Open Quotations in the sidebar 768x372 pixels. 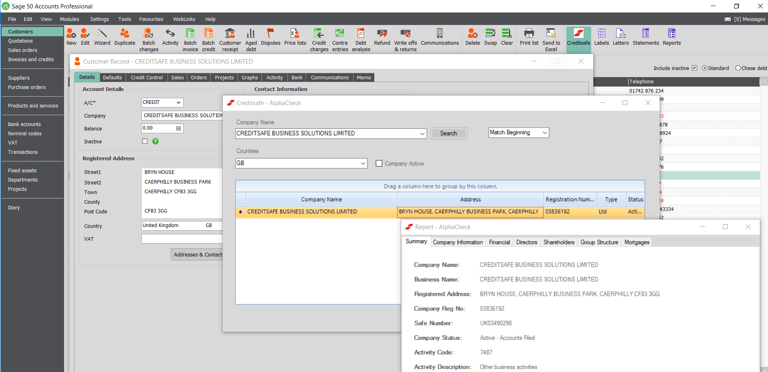(21, 41)
